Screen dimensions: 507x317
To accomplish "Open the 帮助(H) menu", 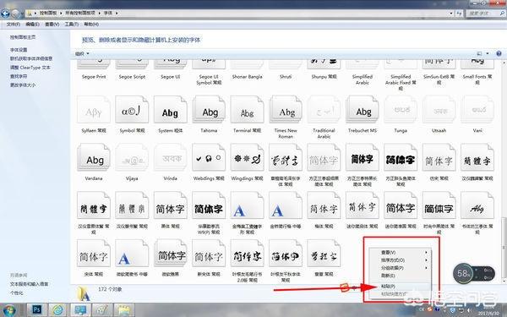I will pyautogui.click(x=91, y=25).
